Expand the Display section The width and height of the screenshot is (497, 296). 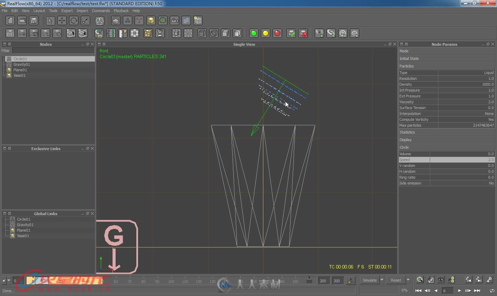(447, 140)
